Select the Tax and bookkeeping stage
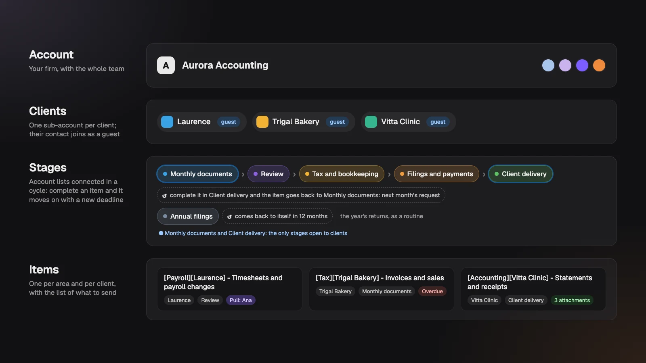Screen dimensions: 646x363 pos(342,174)
